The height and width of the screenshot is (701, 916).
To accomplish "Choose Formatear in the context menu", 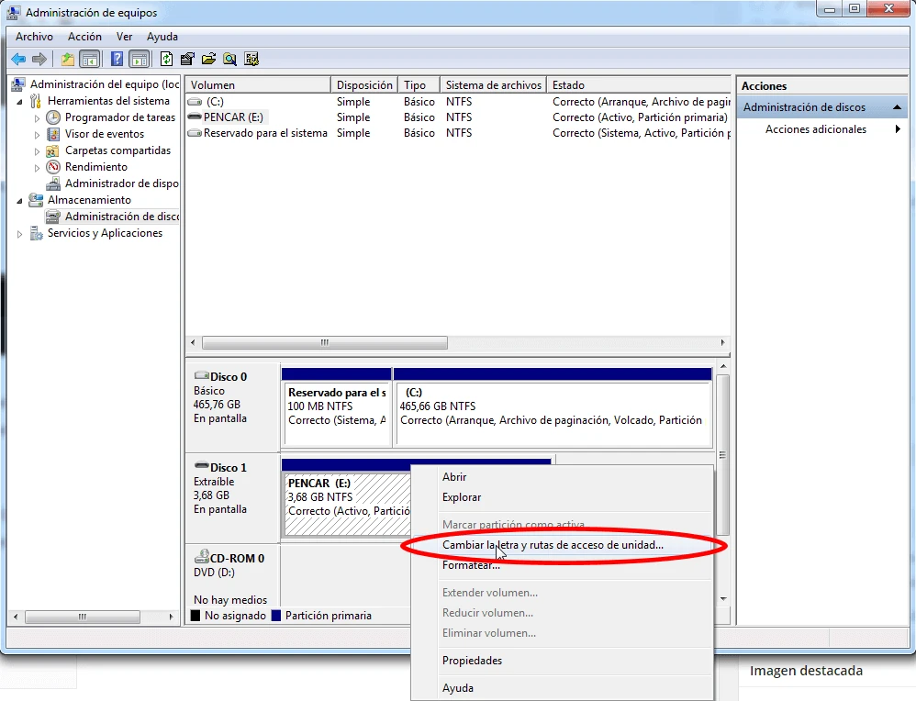I will [562, 565].
